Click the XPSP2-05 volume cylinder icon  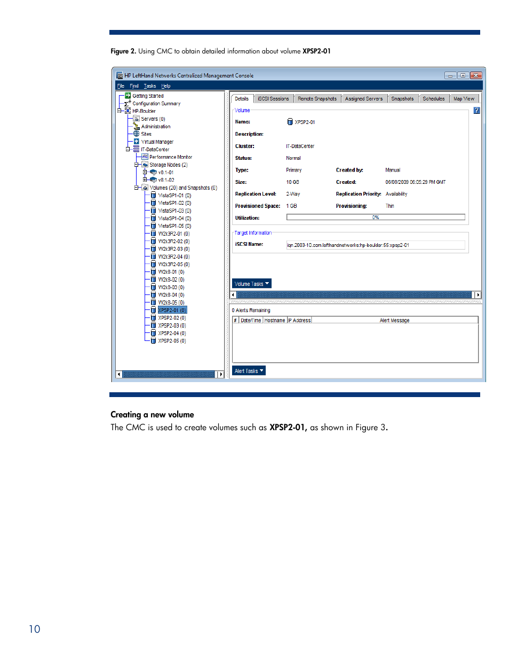[x=154, y=340]
